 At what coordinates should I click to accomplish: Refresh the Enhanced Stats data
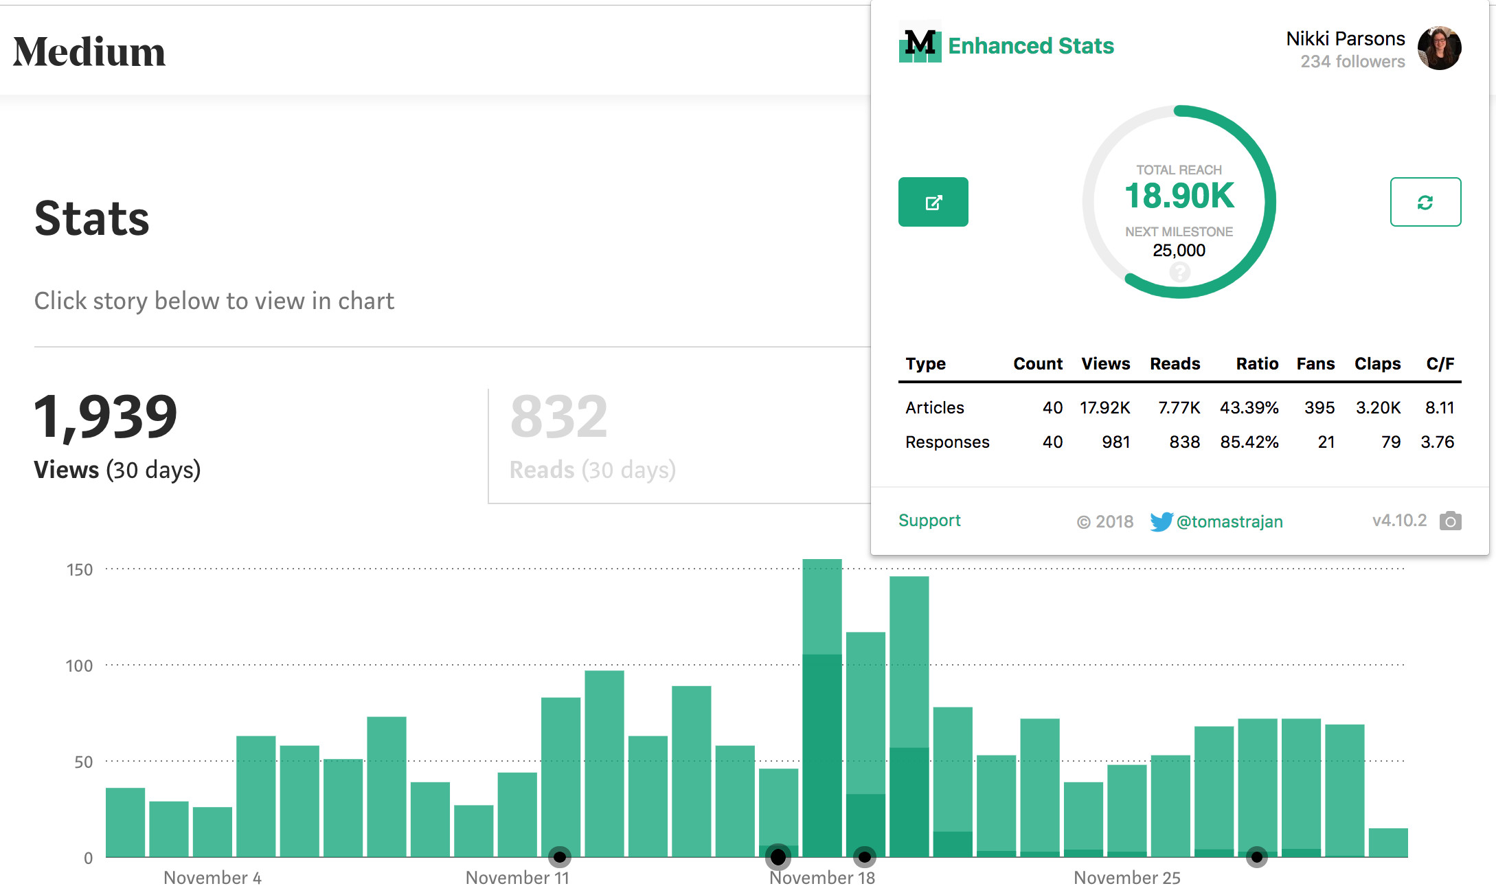point(1425,202)
